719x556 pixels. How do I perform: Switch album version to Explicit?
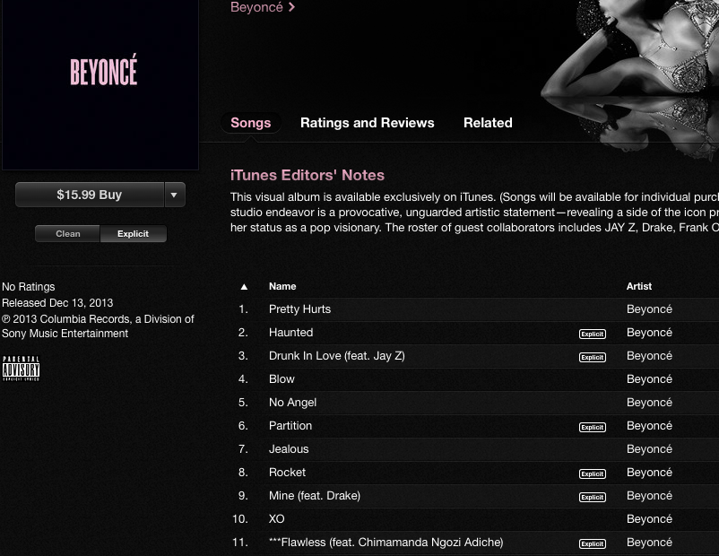(133, 233)
